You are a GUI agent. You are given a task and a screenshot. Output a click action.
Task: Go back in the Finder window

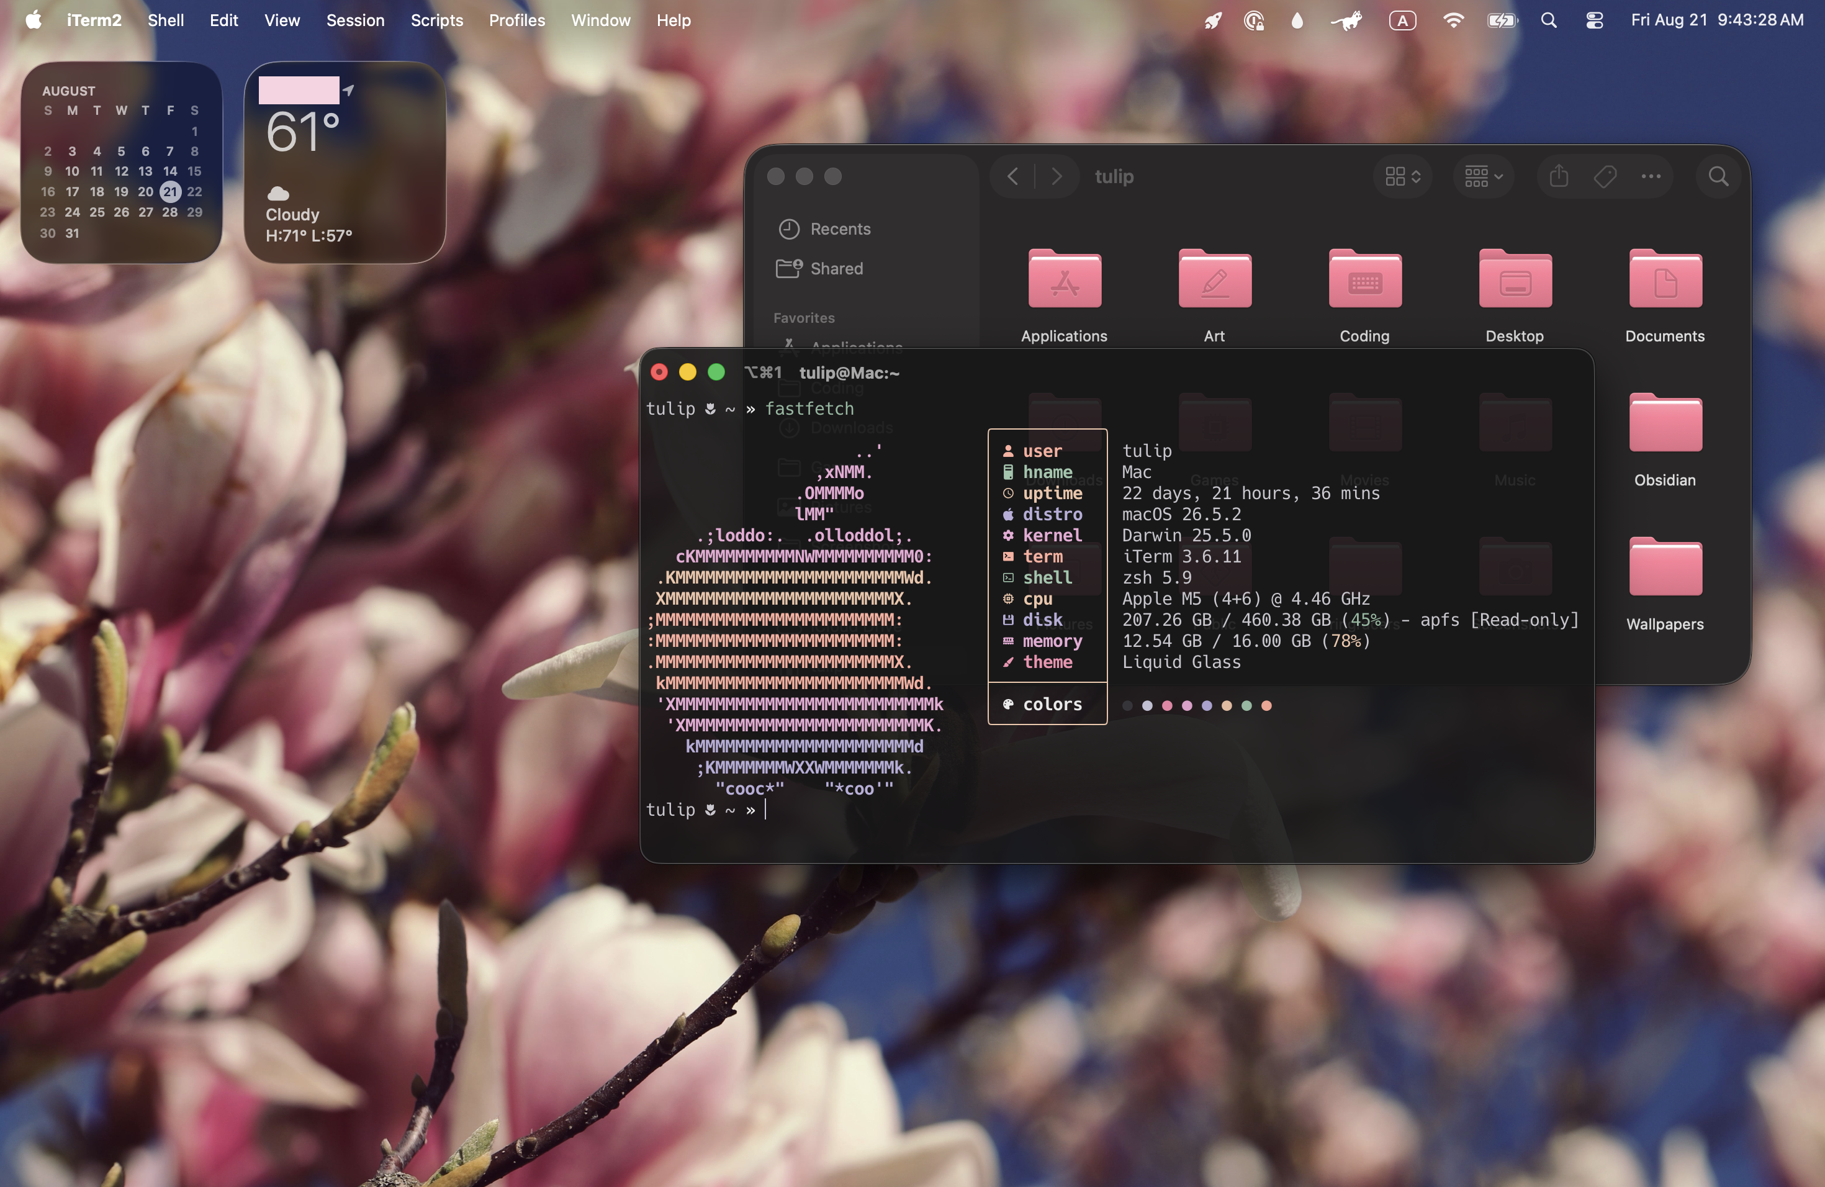pyautogui.click(x=1013, y=176)
